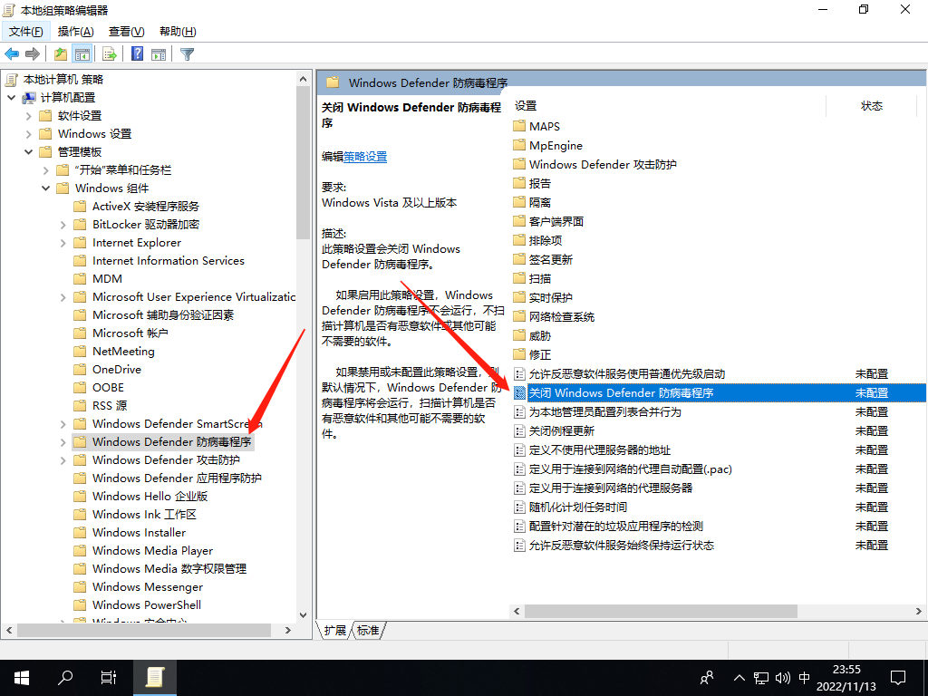This screenshot has width=928, height=696.
Task: Open the 签名更新 folder
Action: click(x=543, y=259)
